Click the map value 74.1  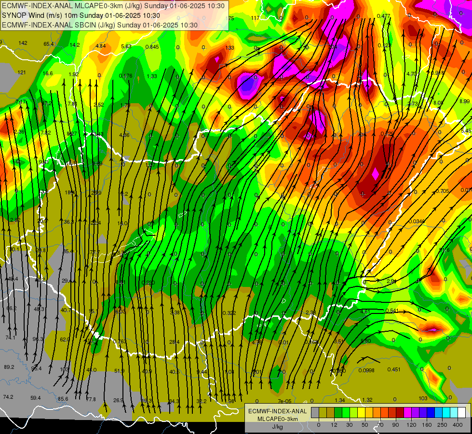[x=10, y=338]
